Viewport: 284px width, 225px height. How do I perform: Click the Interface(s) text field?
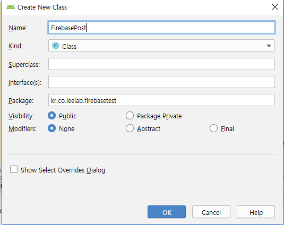161,82
